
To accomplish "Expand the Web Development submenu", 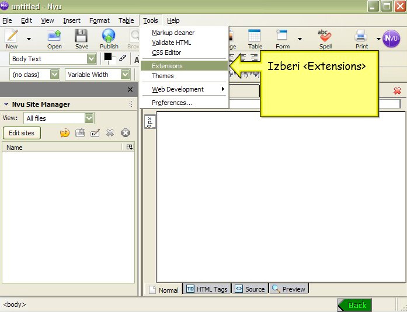I will tap(184, 89).
